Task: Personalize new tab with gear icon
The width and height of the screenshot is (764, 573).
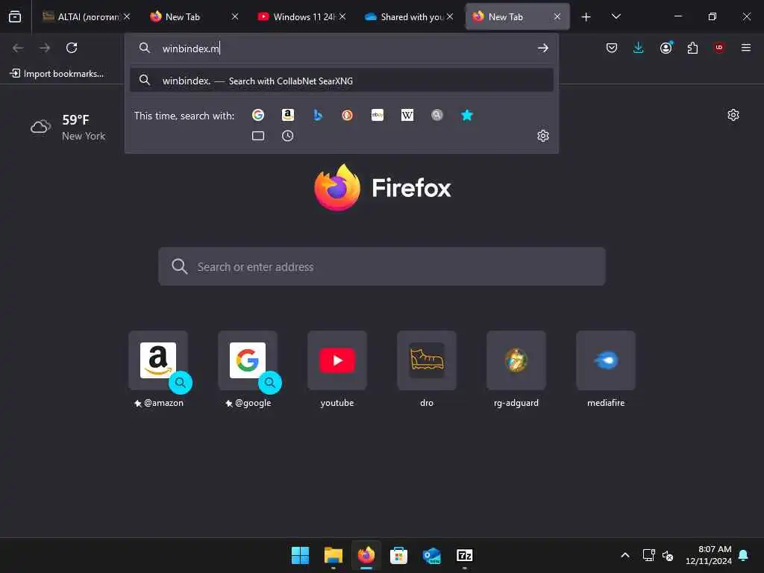Action: pyautogui.click(x=733, y=115)
